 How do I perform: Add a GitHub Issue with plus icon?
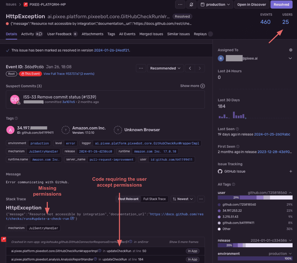click(x=291, y=171)
